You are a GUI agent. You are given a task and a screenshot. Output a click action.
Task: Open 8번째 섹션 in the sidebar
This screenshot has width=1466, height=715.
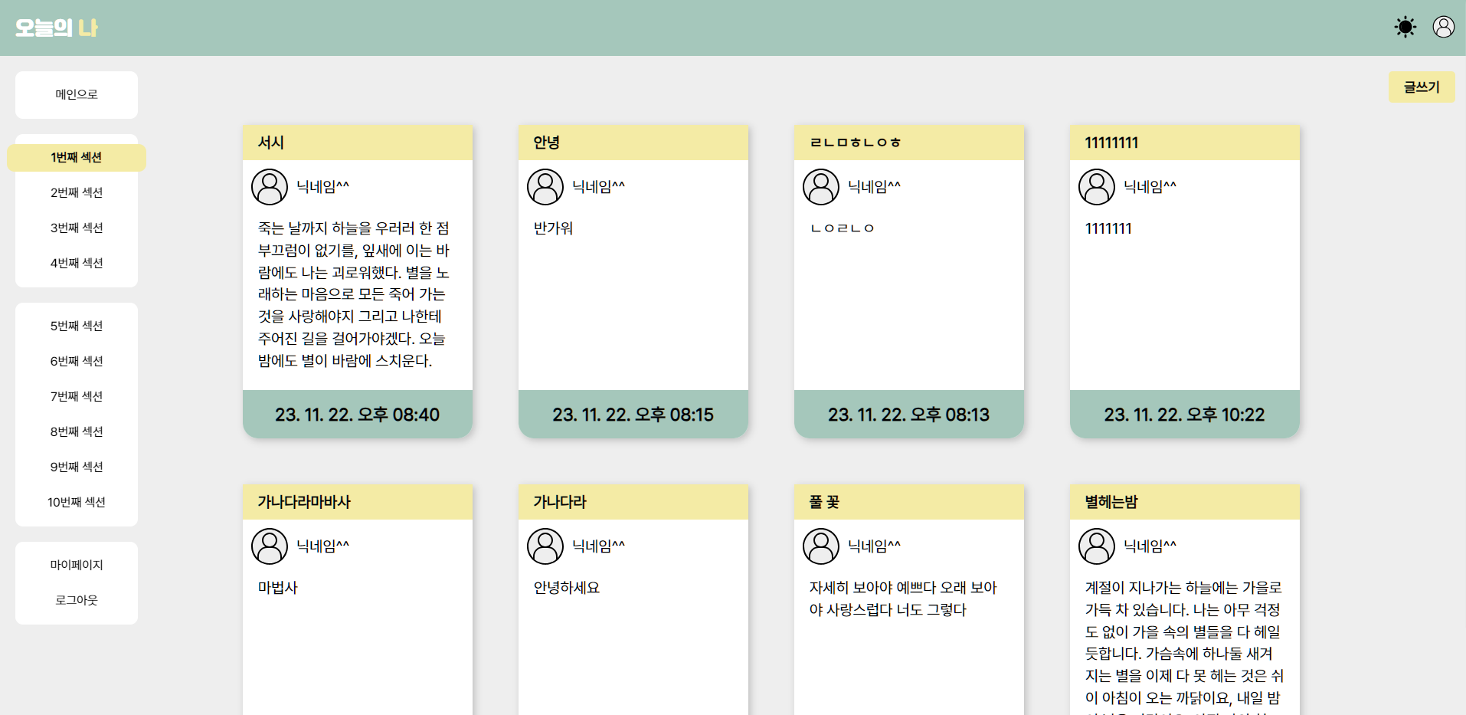[x=77, y=431]
